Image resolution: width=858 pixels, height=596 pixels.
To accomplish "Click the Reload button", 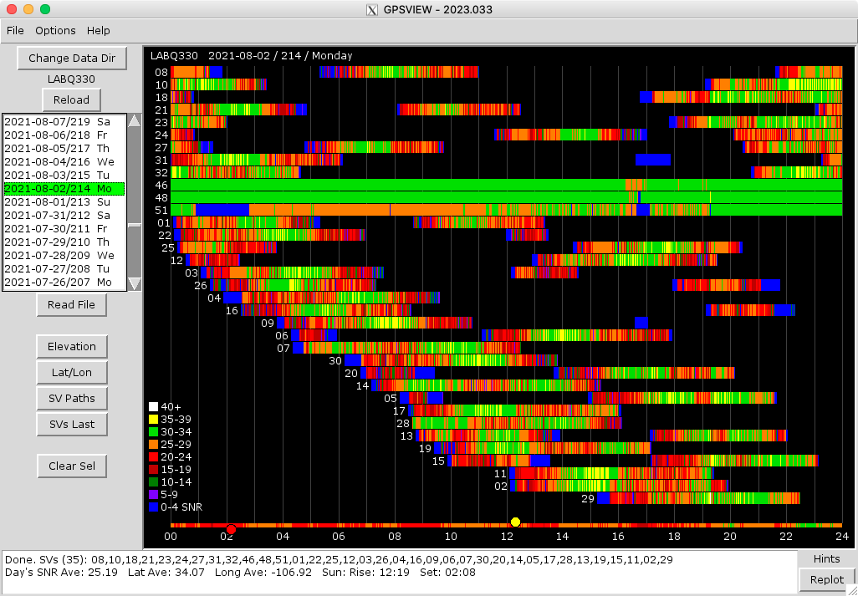I will (x=71, y=99).
